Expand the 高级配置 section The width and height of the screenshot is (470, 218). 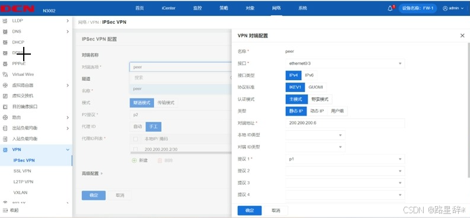click(x=92, y=173)
